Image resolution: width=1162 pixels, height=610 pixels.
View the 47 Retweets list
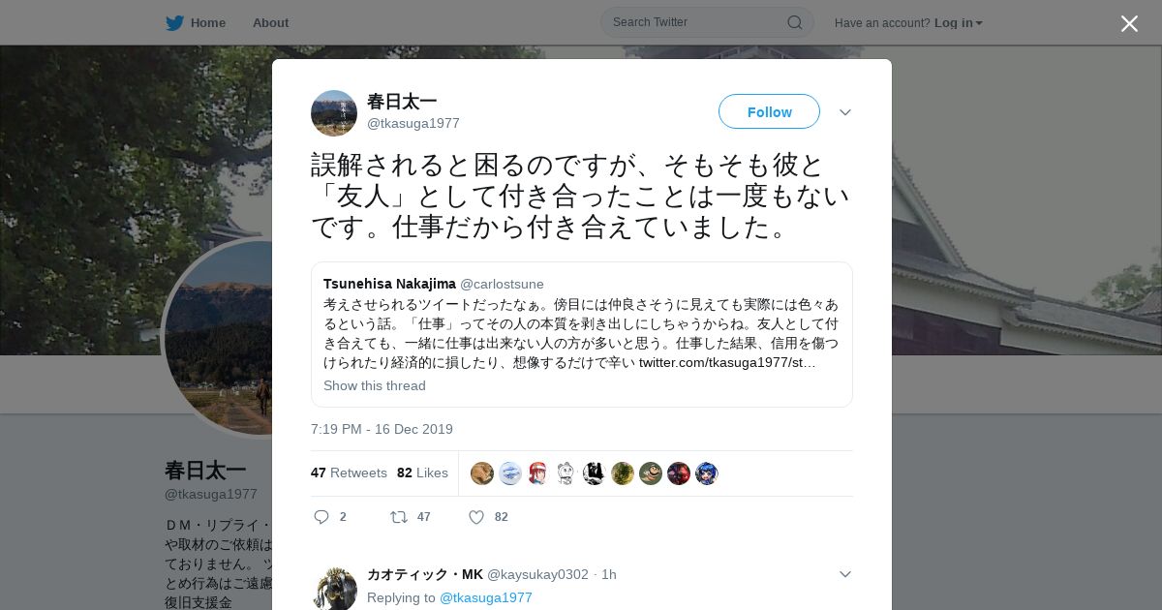pyautogui.click(x=349, y=473)
